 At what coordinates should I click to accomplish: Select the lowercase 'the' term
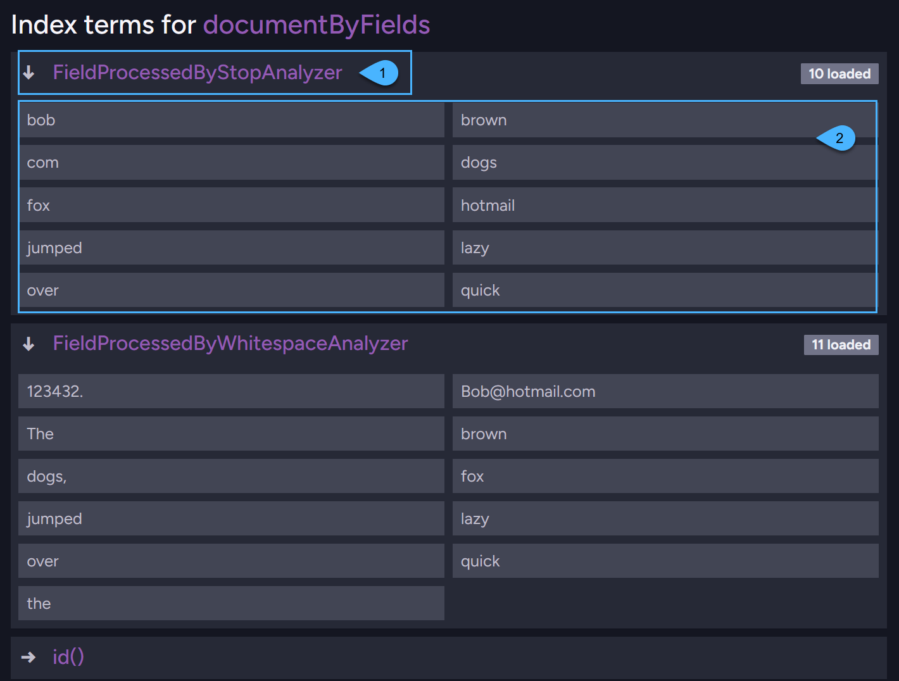(x=231, y=603)
